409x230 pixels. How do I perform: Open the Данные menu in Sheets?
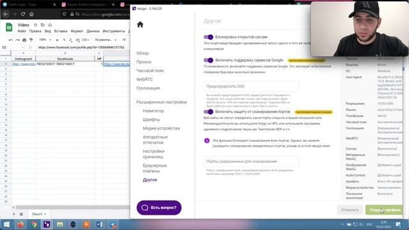coord(93,31)
